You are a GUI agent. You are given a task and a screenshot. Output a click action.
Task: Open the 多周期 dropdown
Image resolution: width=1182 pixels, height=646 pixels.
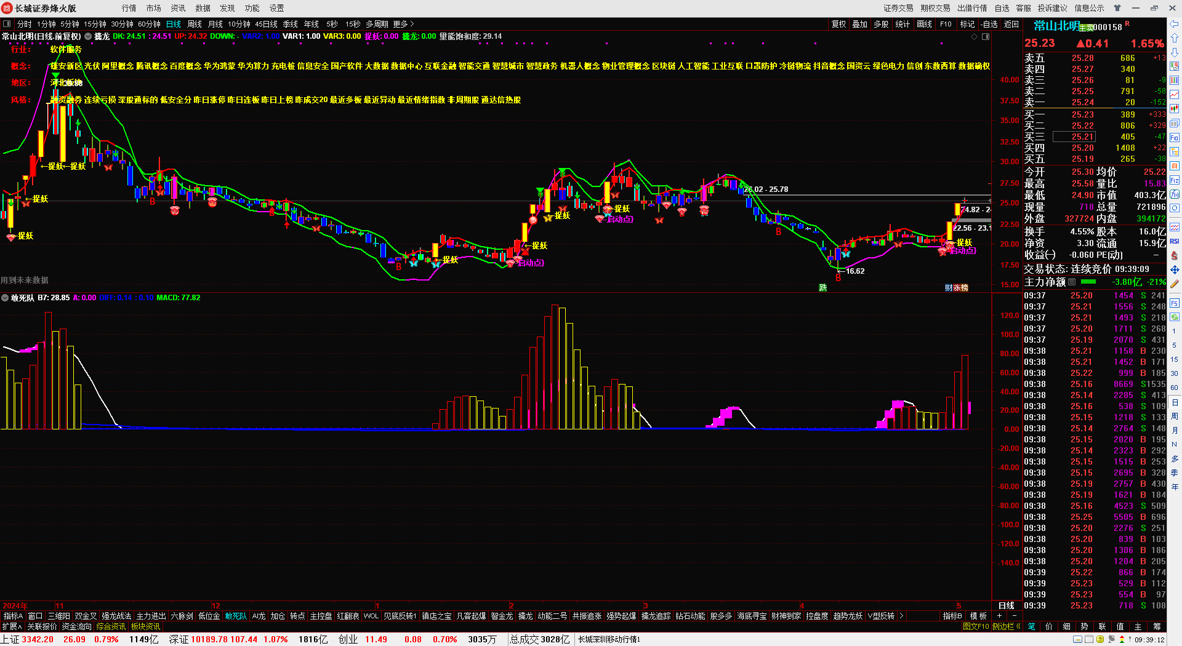[377, 24]
